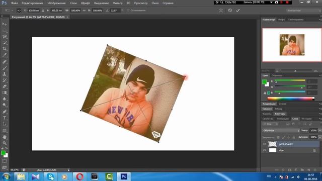The image size is (322, 181).
Task: Select the Horizontal Type tool
Action: click(5, 118)
